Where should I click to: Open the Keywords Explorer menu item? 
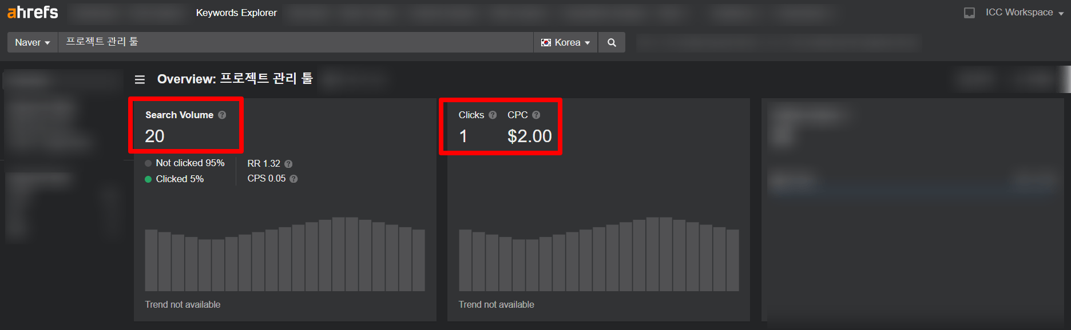click(236, 13)
